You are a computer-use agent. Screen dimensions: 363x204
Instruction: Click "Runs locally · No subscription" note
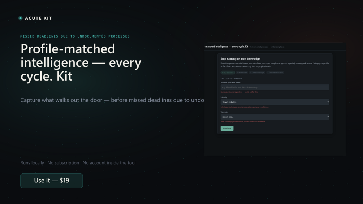[x=78, y=163]
